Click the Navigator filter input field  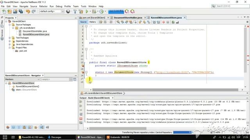[55, 79]
